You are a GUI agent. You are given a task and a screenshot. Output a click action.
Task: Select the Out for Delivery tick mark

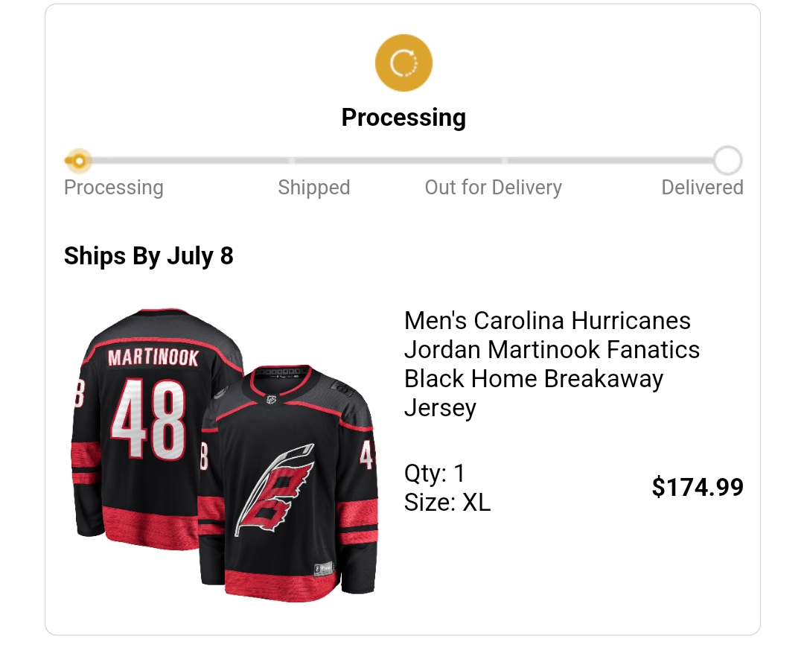coord(504,160)
